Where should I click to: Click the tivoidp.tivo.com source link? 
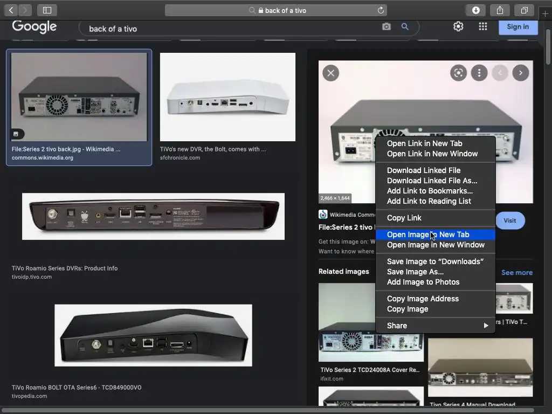[x=32, y=277]
